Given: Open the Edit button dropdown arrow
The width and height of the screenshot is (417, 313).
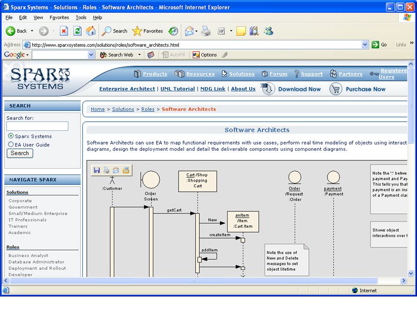Looking at the screenshot, I should click(231, 31).
